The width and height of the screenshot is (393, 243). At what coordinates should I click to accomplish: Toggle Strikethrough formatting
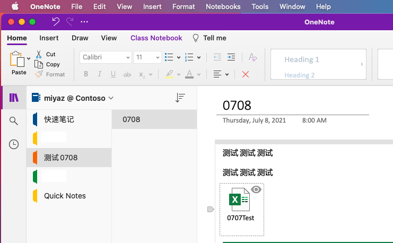point(127,74)
